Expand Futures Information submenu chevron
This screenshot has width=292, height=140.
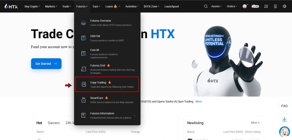pos(135,115)
